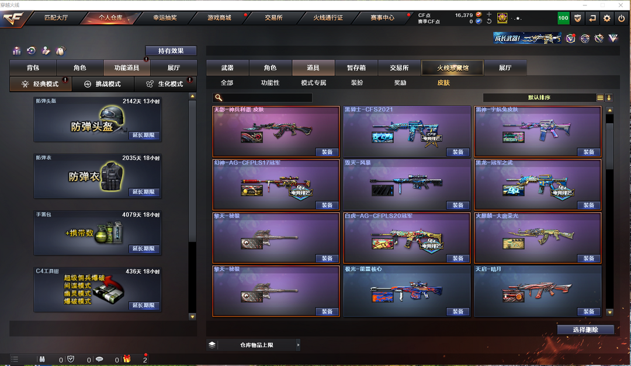Filter items by 全部
Image resolution: width=631 pixels, height=366 pixels.
pos(227,82)
